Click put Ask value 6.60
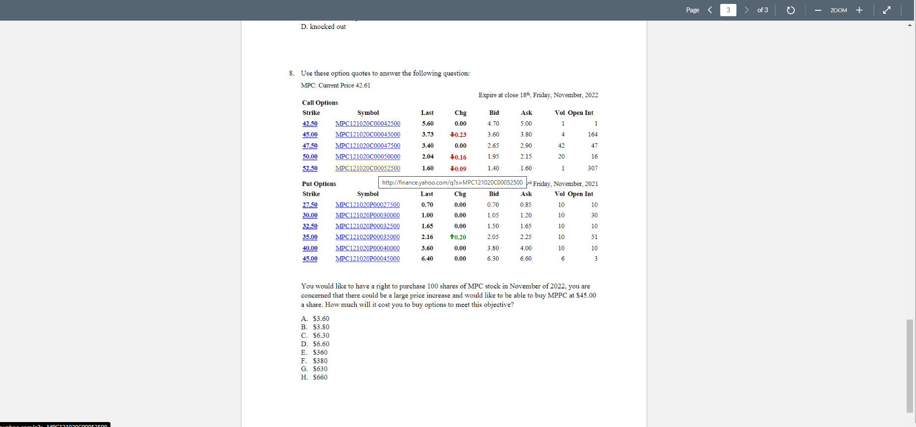This screenshot has height=427, width=916. [526, 259]
